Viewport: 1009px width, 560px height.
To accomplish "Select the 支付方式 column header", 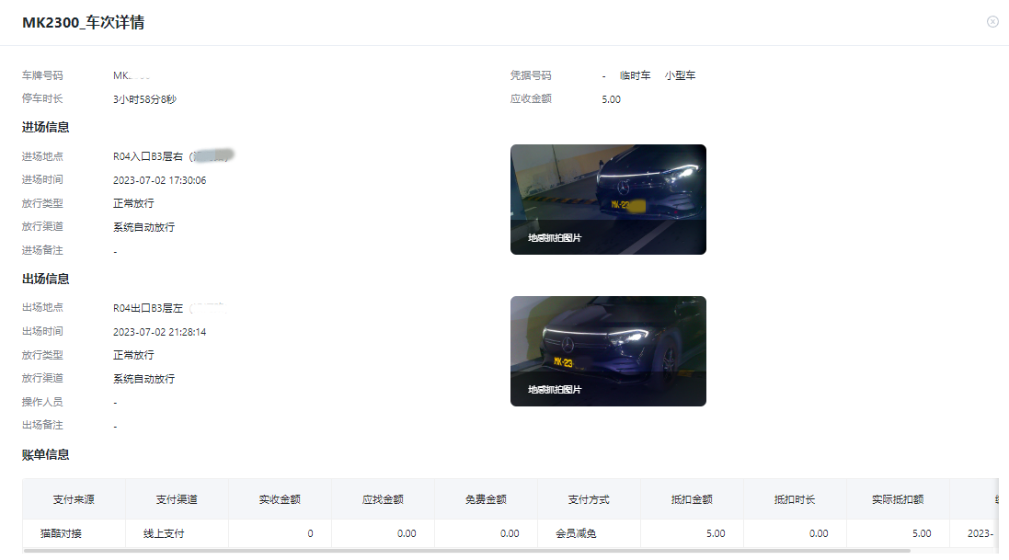I will tap(588, 499).
